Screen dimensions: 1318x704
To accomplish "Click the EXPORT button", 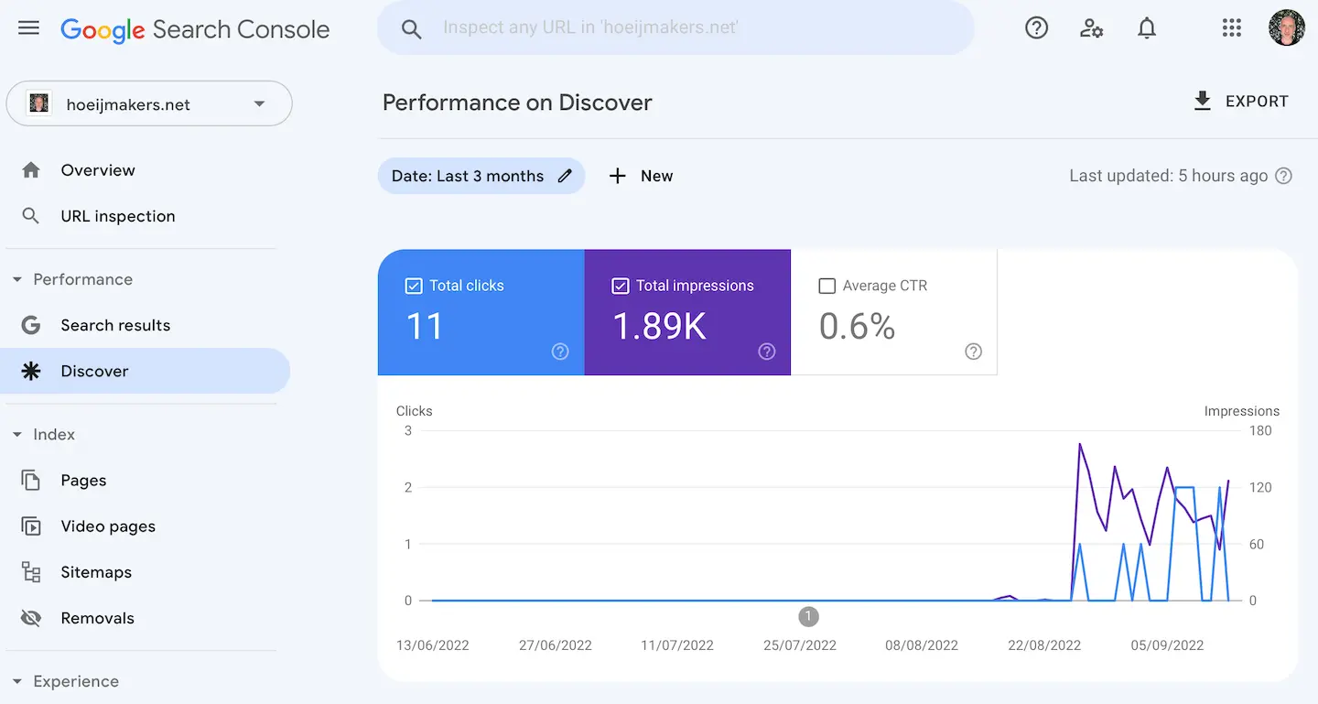I will 1241,101.
